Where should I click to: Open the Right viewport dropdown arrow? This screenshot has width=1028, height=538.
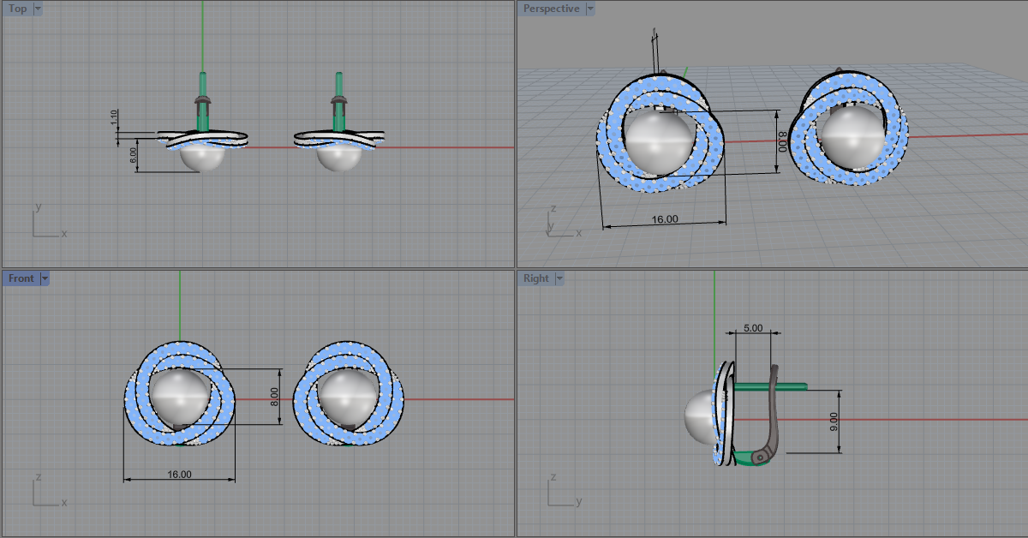pos(559,278)
